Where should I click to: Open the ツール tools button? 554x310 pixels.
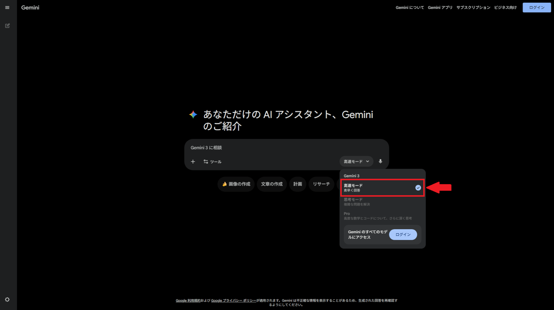click(212, 162)
